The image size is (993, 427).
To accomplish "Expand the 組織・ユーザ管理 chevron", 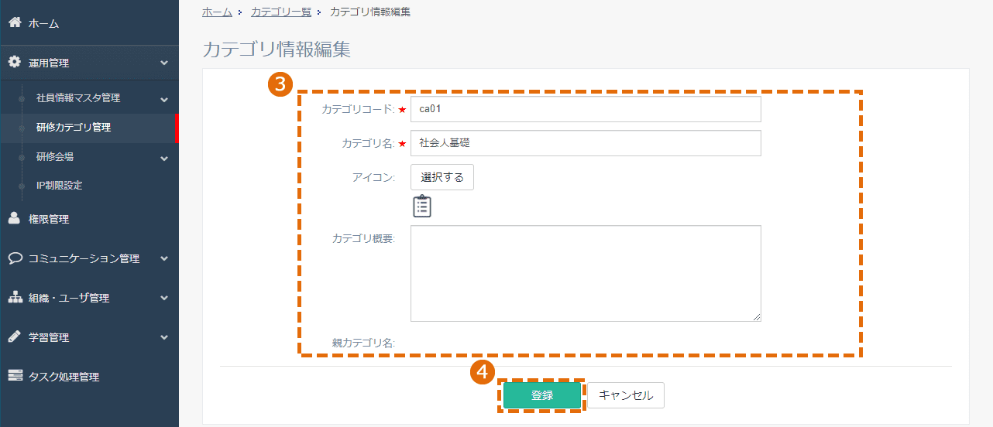I will (x=164, y=298).
